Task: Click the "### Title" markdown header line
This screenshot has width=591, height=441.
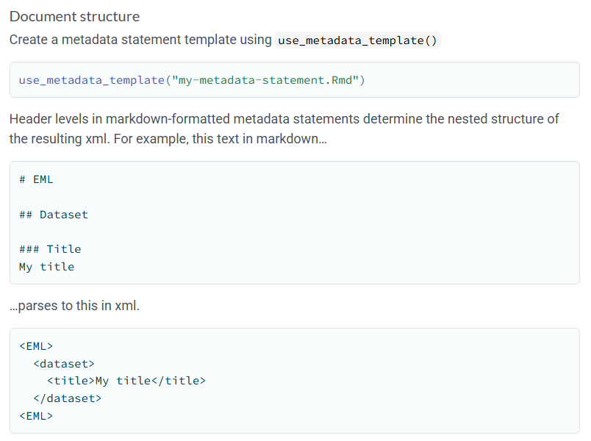Action: (50, 249)
